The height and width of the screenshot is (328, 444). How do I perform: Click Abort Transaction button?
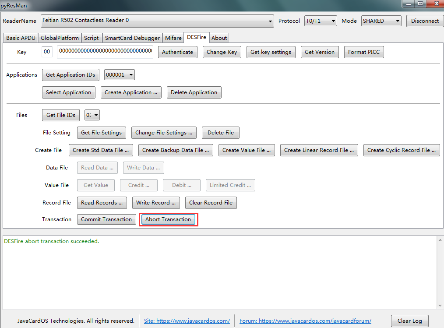[x=168, y=219]
